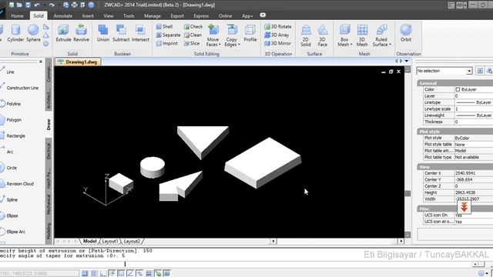This screenshot has height=277, width=493.
Task: Click the Undo icon in quick access toolbar
Action: click(37, 5)
